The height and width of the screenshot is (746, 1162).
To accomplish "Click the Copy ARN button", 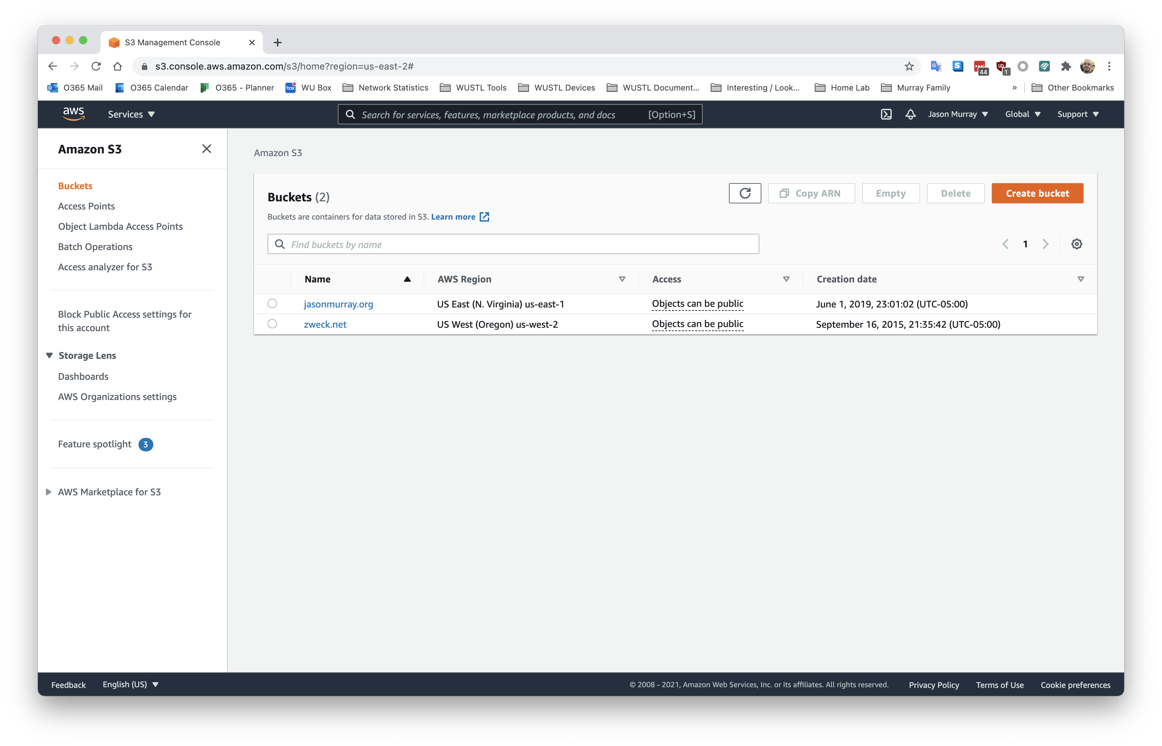I will point(811,193).
